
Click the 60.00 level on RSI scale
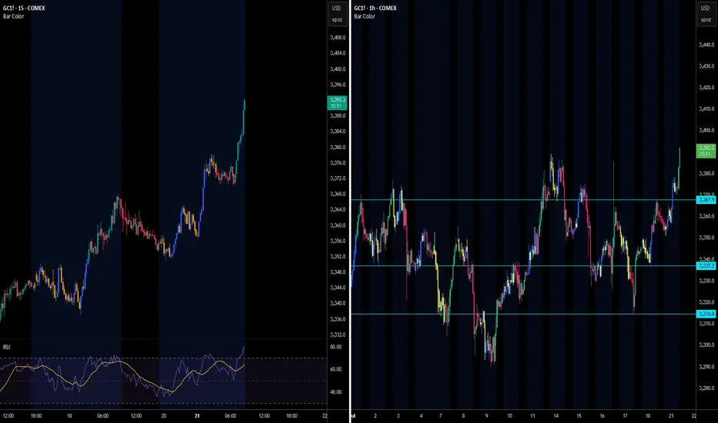[x=336, y=369]
